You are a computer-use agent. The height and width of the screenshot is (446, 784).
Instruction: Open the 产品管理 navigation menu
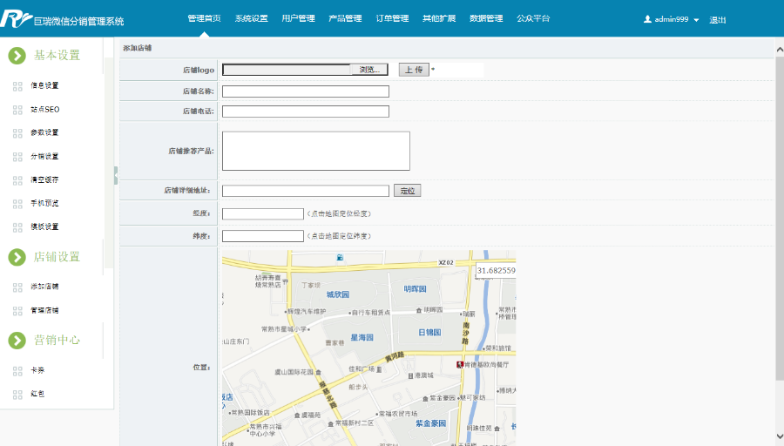click(345, 18)
